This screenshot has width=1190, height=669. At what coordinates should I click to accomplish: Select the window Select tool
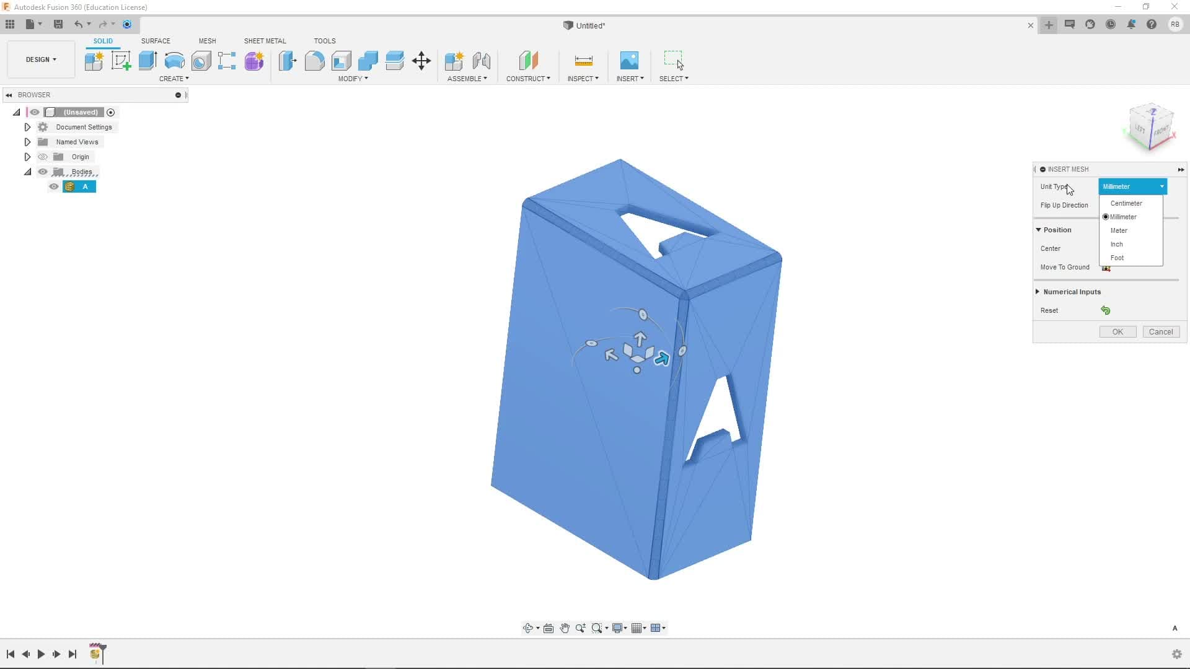click(674, 61)
